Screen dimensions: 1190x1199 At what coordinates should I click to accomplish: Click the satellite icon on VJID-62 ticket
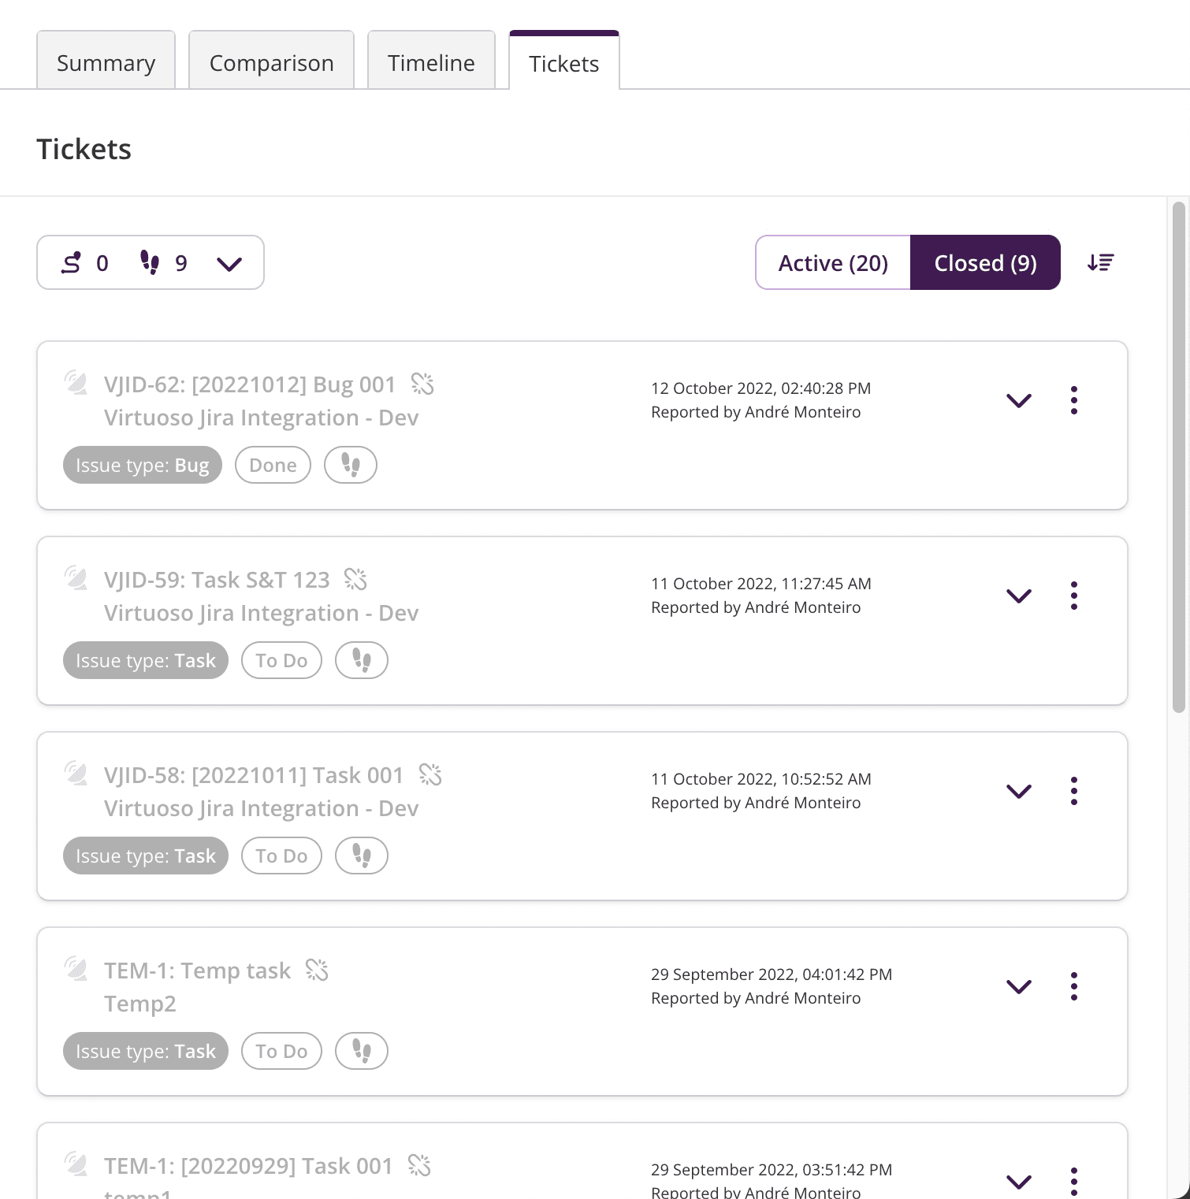pos(77,384)
